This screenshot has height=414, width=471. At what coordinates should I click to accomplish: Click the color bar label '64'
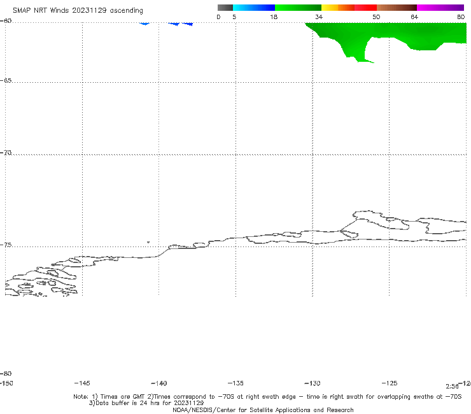point(414,17)
